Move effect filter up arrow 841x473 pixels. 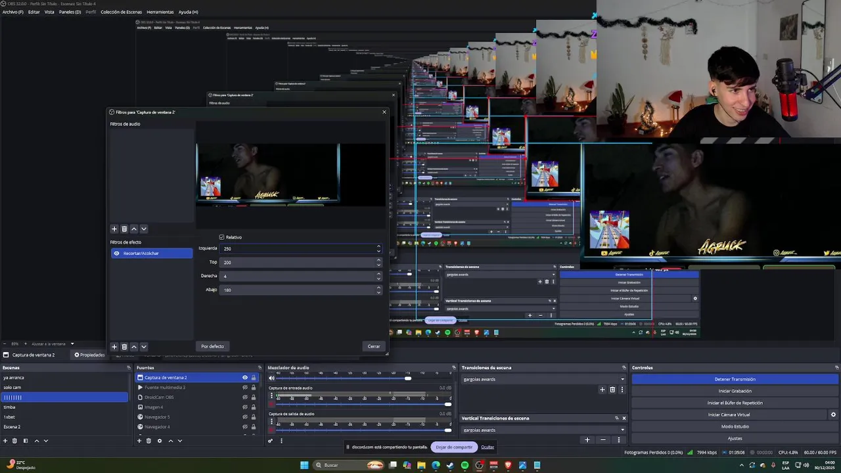[x=134, y=347]
